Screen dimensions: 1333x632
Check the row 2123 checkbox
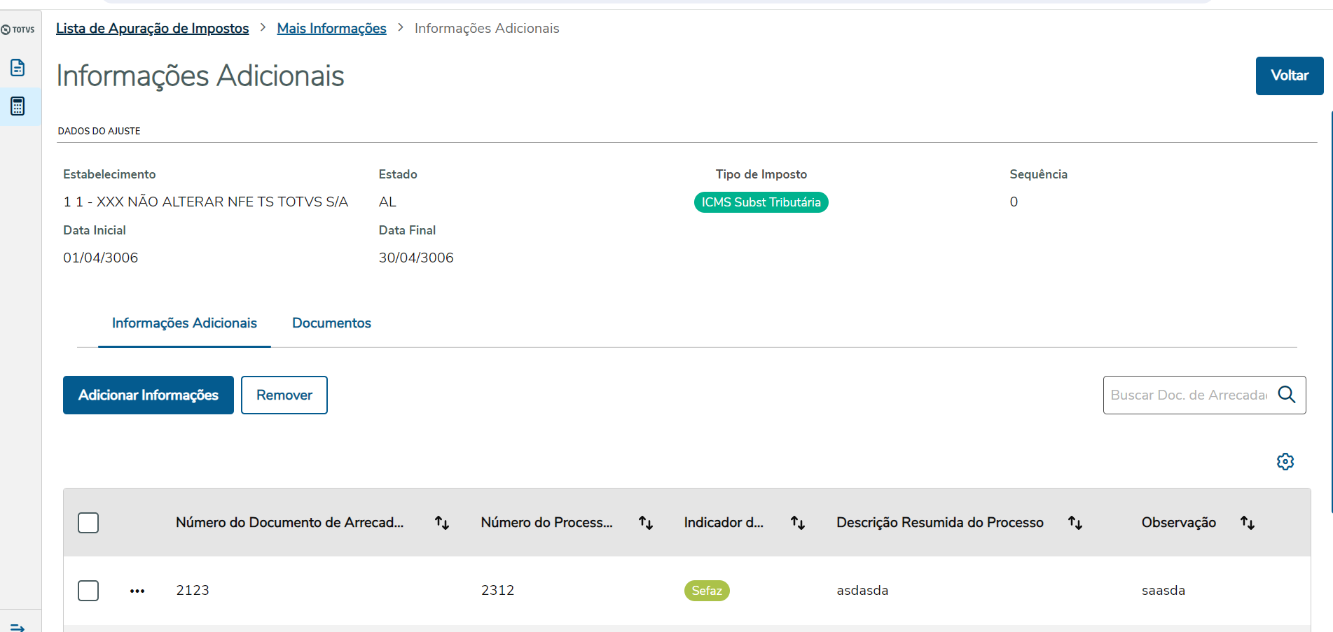tap(88, 591)
